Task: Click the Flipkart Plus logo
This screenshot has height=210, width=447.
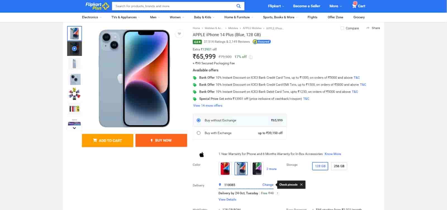Action: [97, 6]
